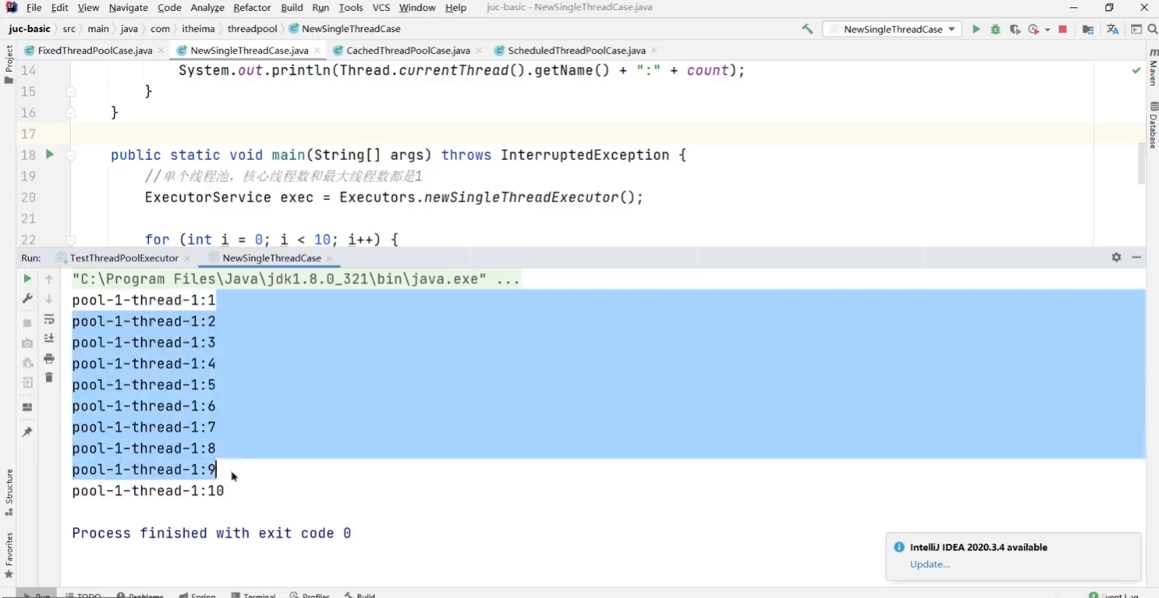1159x598 pixels.
Task: Collapse the for loop fold at line 22
Action: 71,239
